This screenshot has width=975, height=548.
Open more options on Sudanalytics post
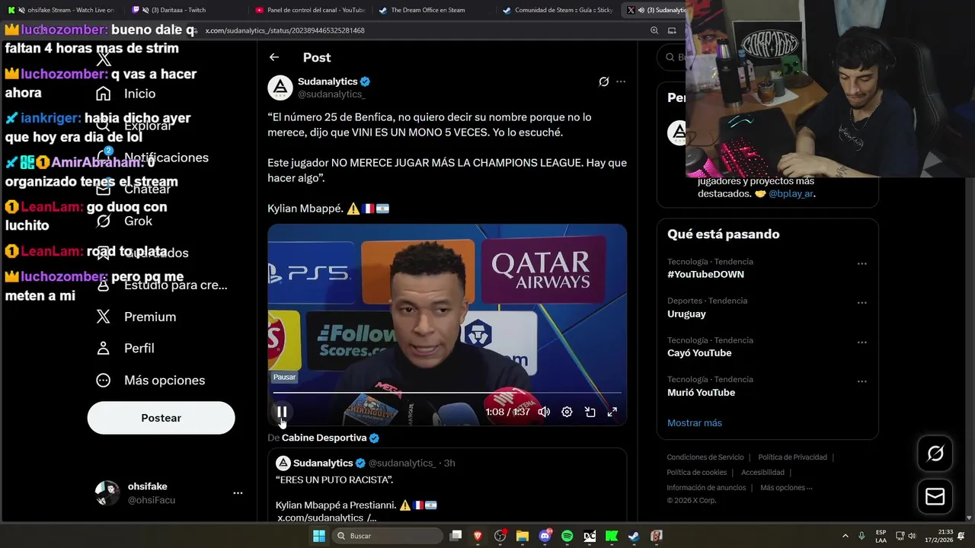point(621,81)
